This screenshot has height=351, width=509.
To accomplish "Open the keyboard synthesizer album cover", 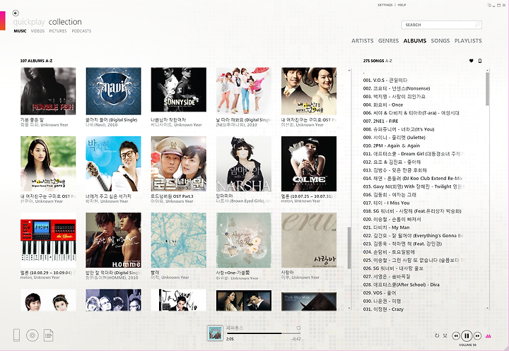I will (x=48, y=240).
